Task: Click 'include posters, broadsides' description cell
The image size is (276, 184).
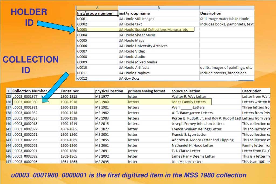Action: (x=227, y=73)
